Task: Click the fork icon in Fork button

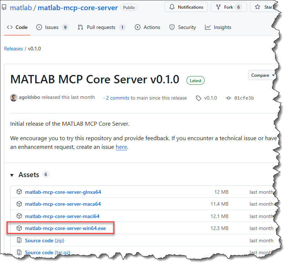Action: (x=218, y=7)
